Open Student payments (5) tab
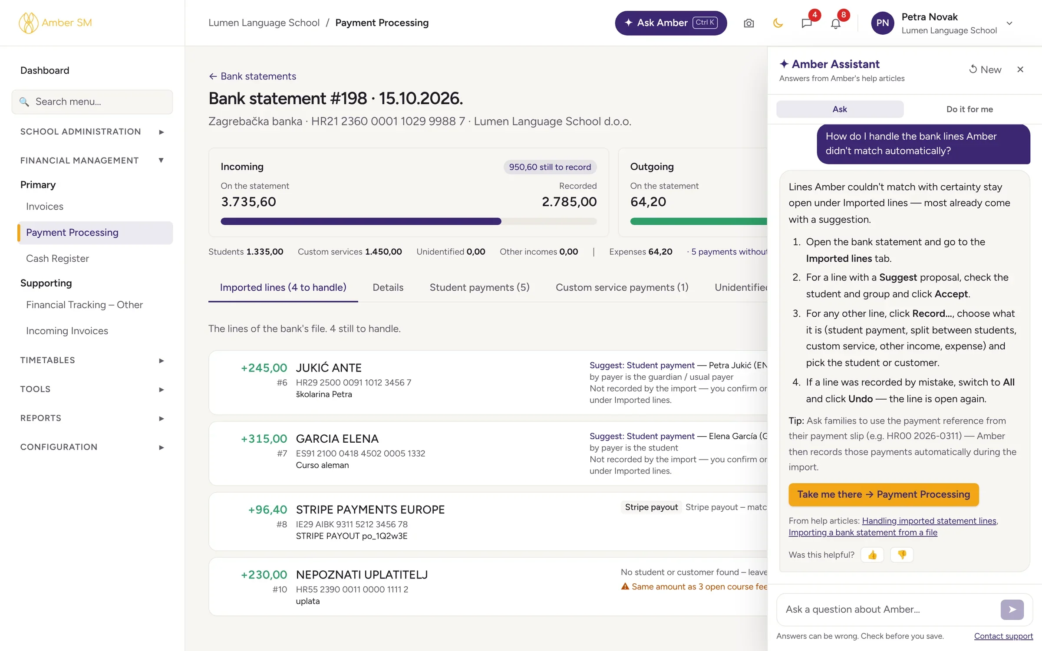 479,287
